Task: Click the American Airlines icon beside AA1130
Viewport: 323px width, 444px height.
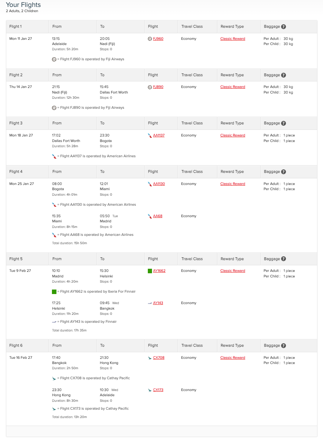Action: [x=150, y=184]
